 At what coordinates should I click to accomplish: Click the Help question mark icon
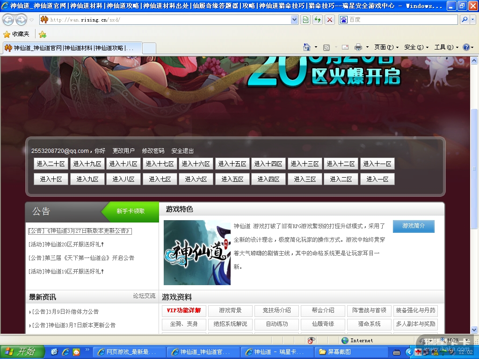(466, 47)
